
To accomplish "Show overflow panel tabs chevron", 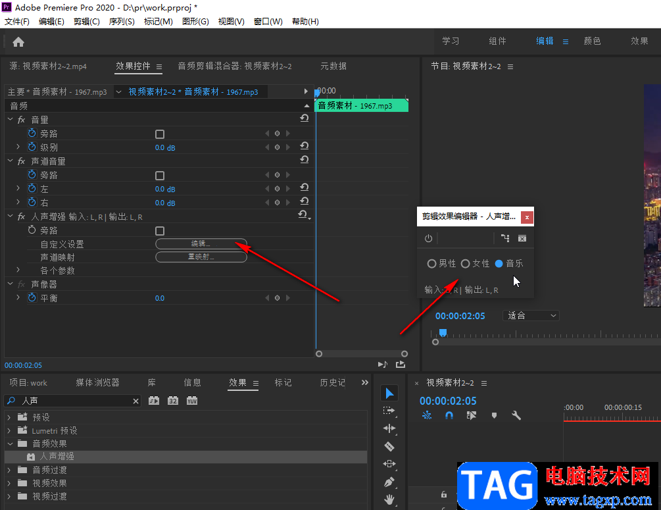I will point(364,382).
